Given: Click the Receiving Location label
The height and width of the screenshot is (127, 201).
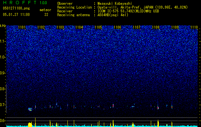Looking at the screenshot, I should click(74, 8).
